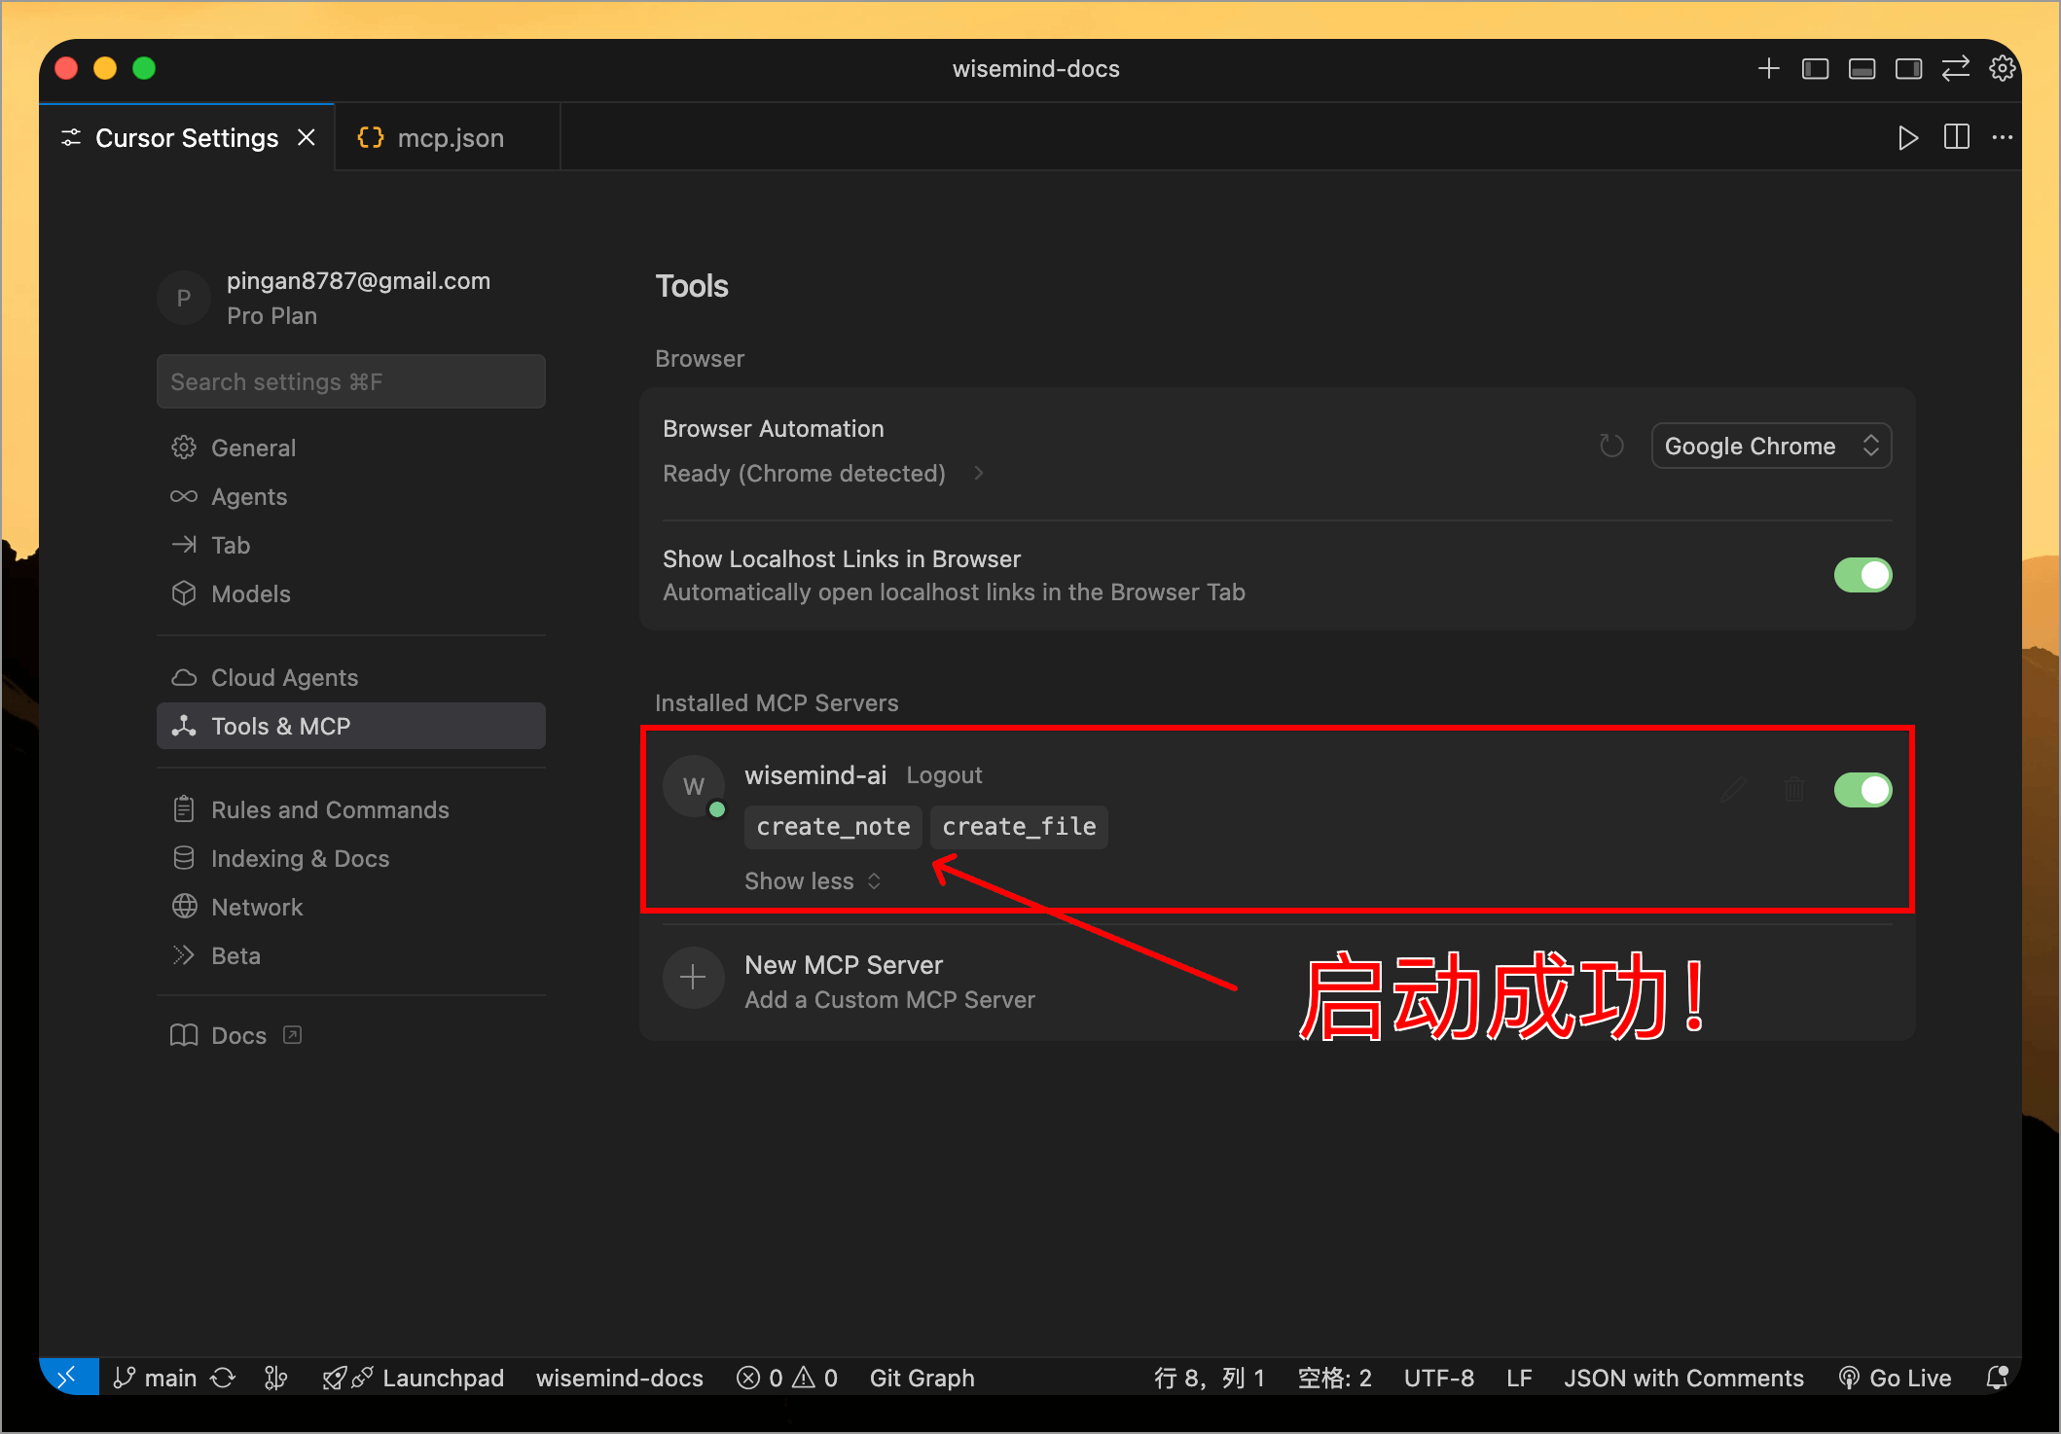Viewport: 2061px width, 1434px height.
Task: Expand Ready (Chrome detected) chevron
Action: (979, 474)
